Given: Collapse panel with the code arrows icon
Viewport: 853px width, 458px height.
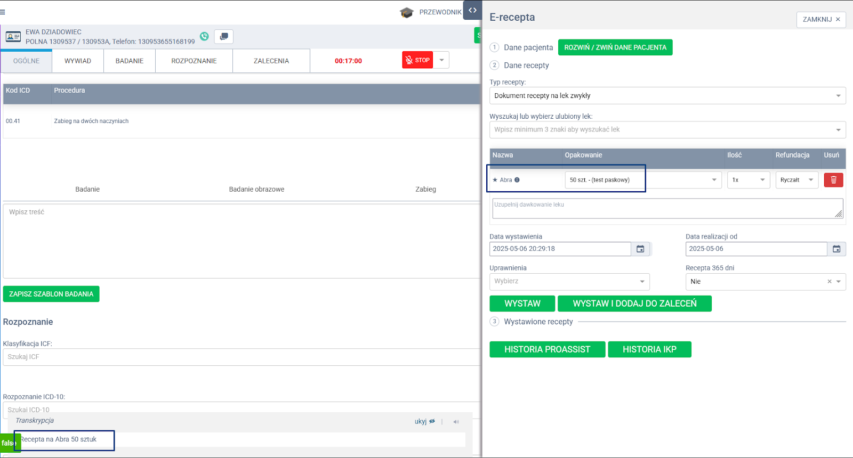Looking at the screenshot, I should click(472, 10).
